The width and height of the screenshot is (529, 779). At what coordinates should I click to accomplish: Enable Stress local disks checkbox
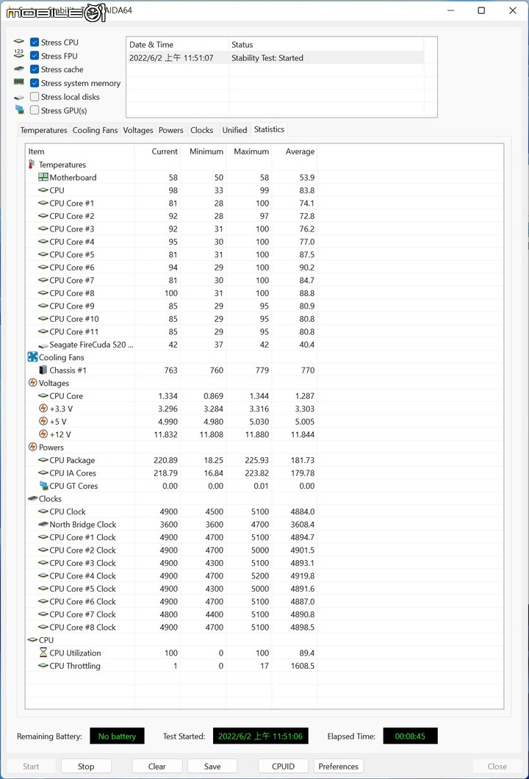click(35, 96)
